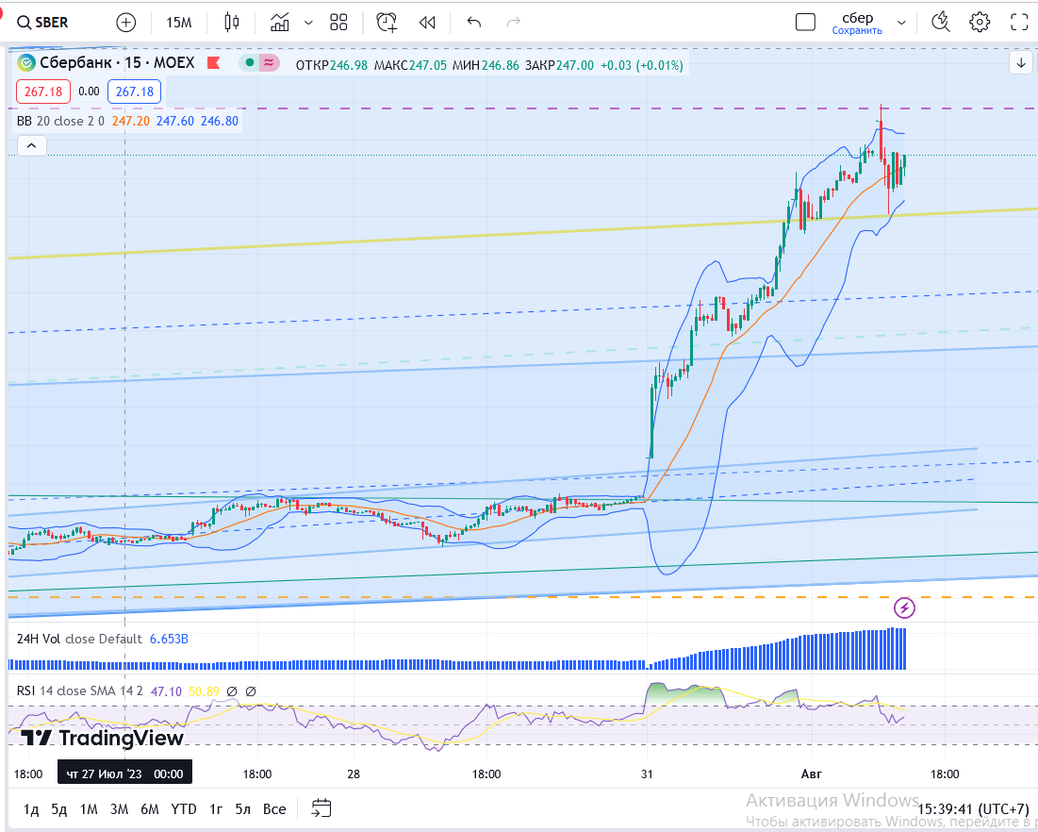Image resolution: width=1038 pixels, height=832 pixels.
Task: Select the Все time range
Action: 274,808
